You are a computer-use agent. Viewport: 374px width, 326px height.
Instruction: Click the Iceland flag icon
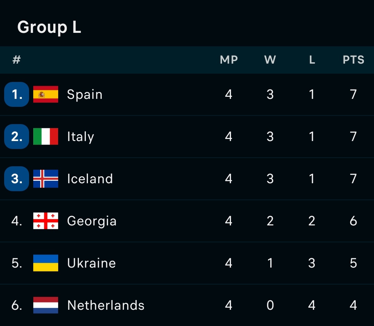pos(46,179)
